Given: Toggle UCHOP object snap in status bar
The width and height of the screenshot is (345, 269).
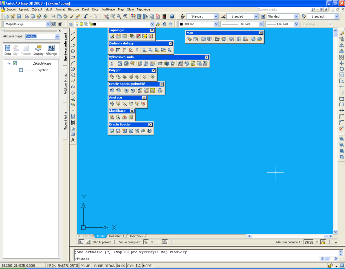Looking at the screenshot, I should coord(98,266).
